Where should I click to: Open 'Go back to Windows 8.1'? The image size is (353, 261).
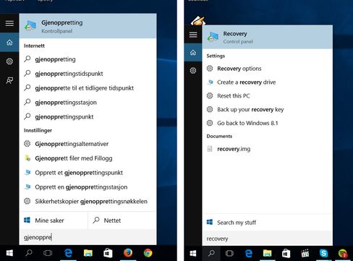(268, 123)
